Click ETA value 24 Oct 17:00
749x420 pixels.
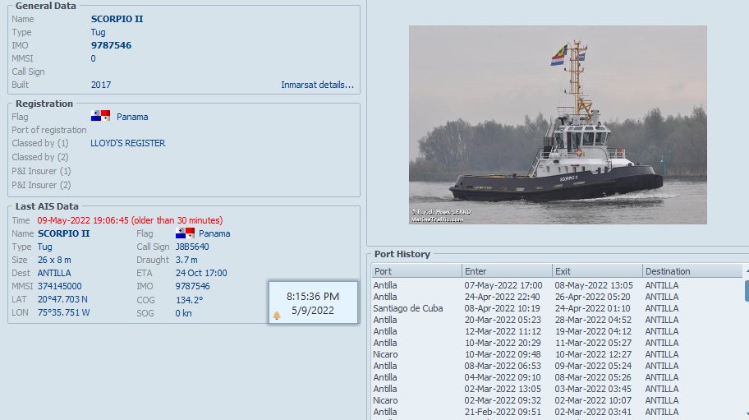[x=201, y=273]
